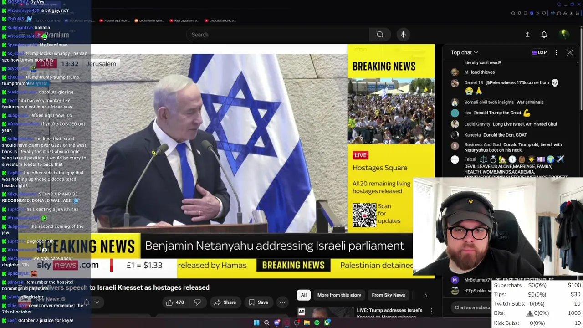Open Raja Jackson Is A... bookmark
The image size is (583, 328).
pyautogui.click(x=184, y=20)
